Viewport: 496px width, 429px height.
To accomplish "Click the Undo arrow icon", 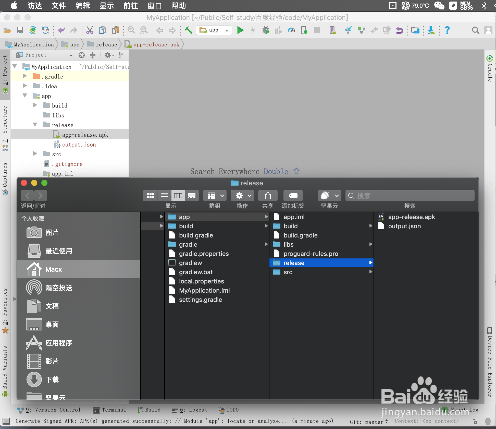I will pos(61,30).
